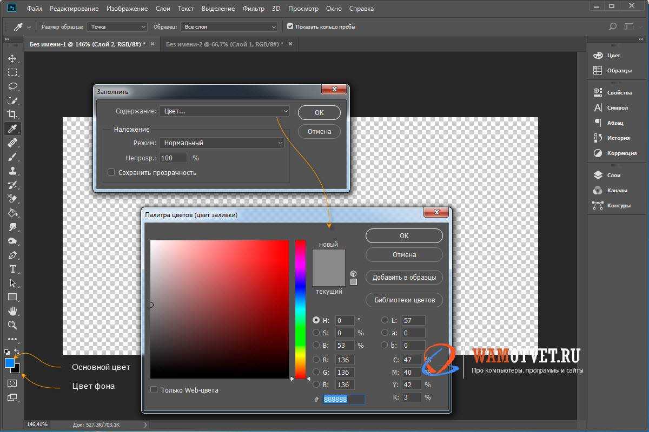Select the Rectangular Marquee tool
Screen dimensions: 649x432
pyautogui.click(x=12, y=72)
